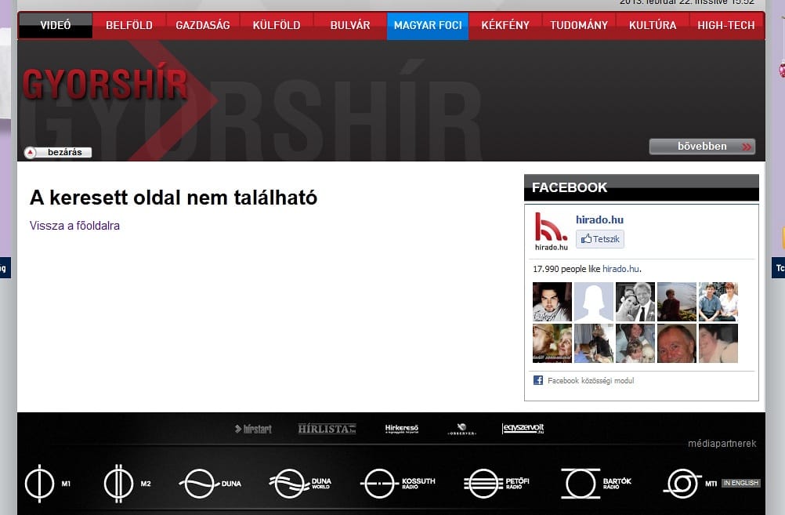Click the bővebben button

(702, 147)
